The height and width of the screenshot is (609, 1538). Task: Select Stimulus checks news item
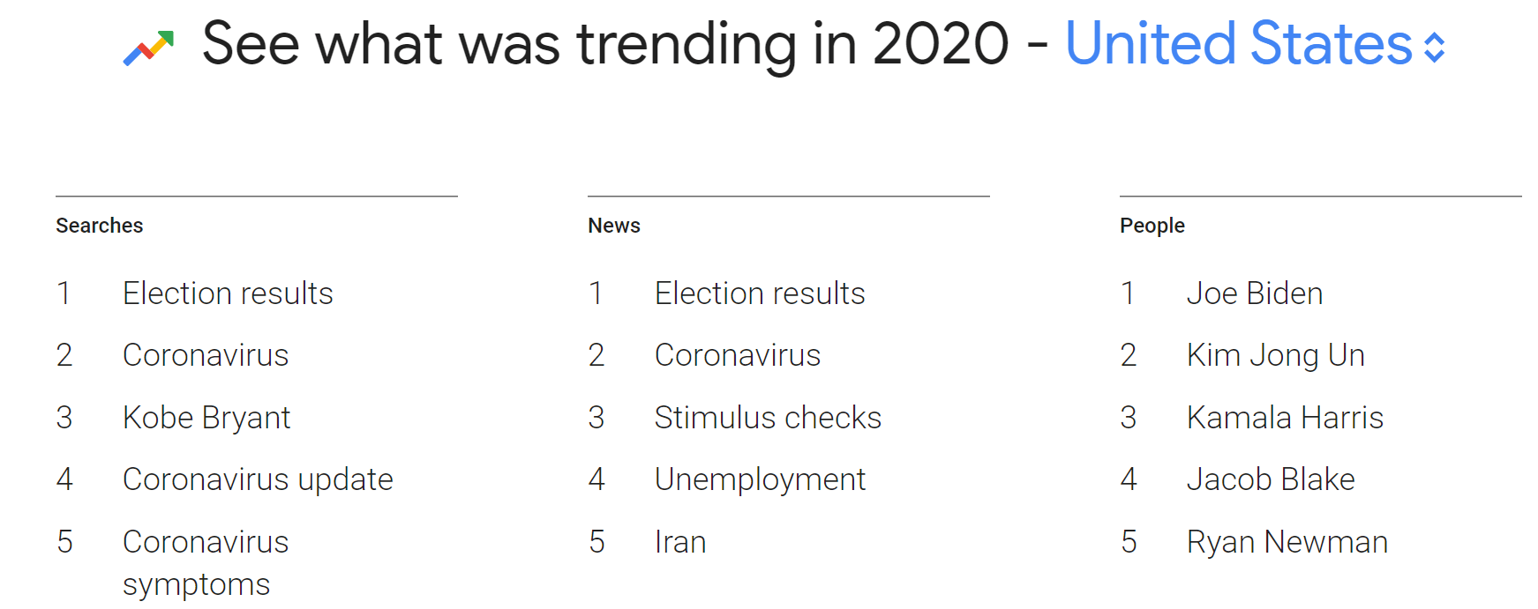pos(768,417)
